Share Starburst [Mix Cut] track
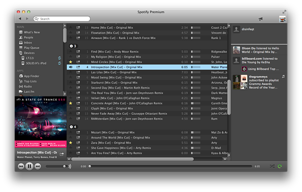 click(x=78, y=82)
